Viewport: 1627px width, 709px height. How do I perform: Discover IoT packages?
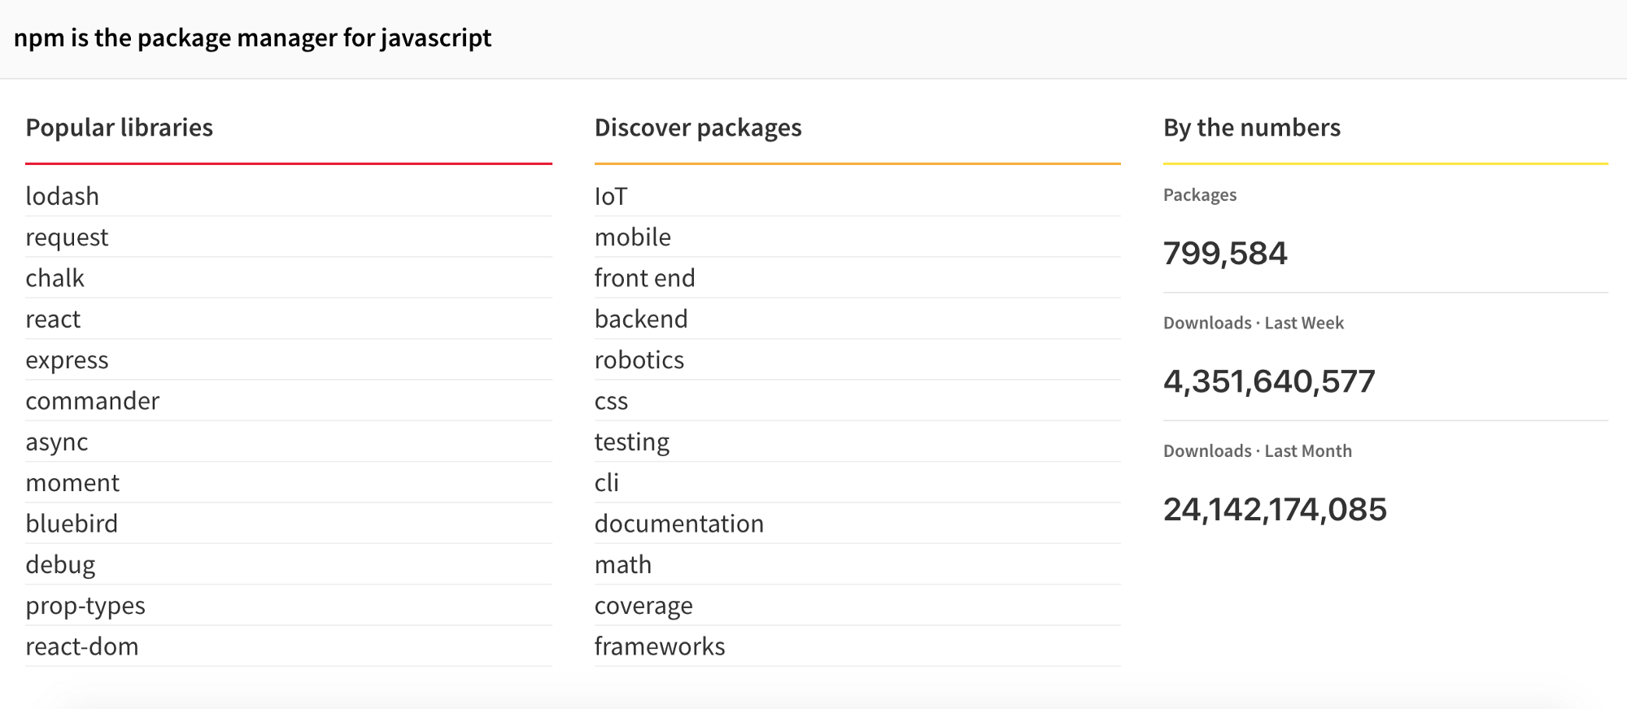click(x=611, y=197)
